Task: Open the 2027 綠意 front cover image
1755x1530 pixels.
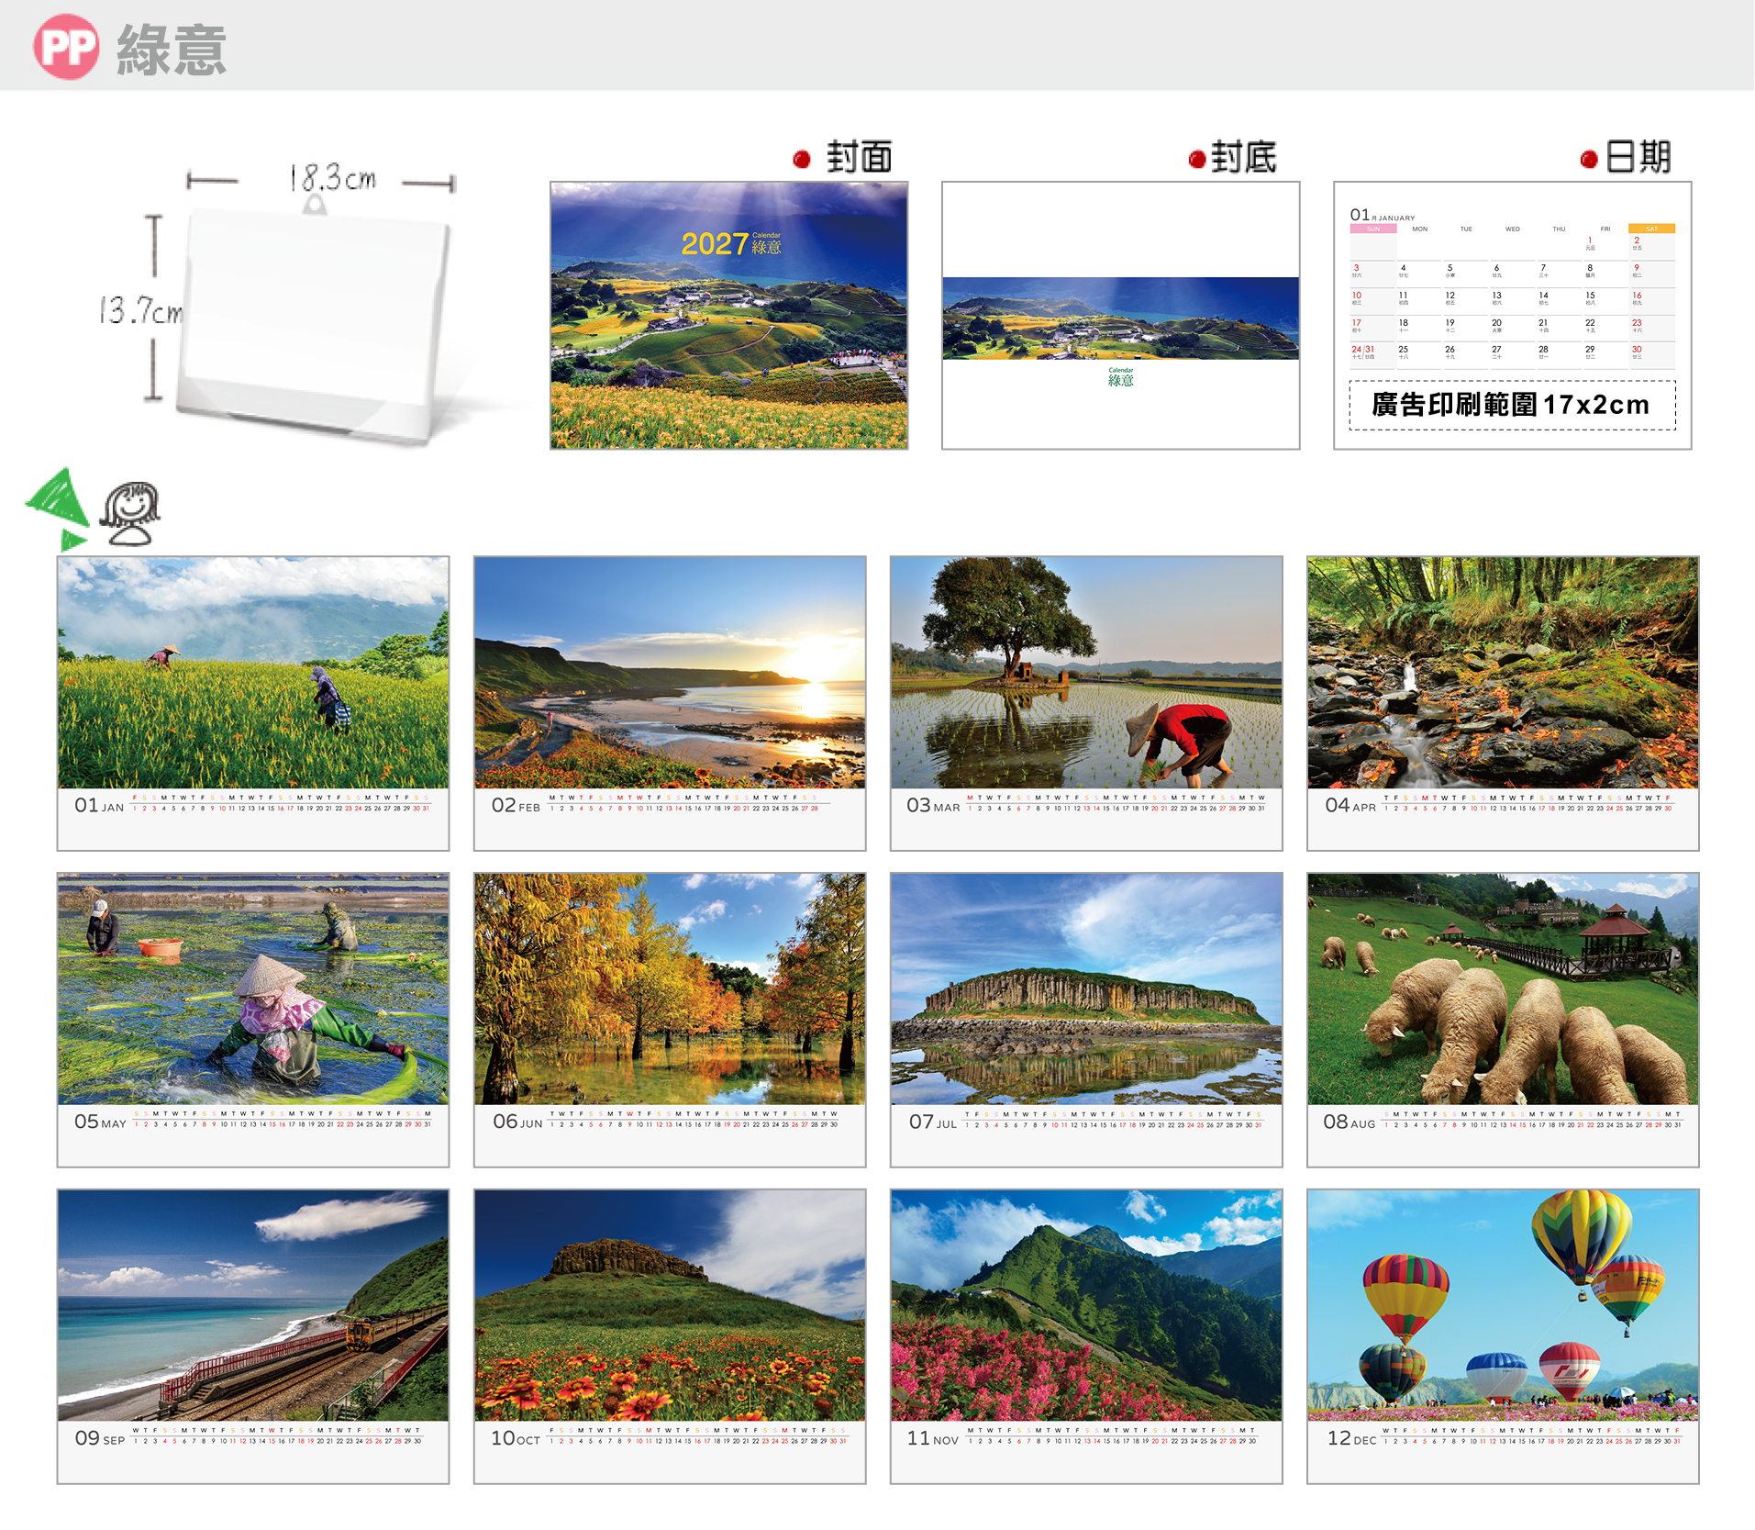Action: coord(729,315)
